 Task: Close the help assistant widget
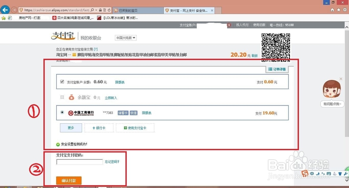pyautogui.click(x=341, y=79)
